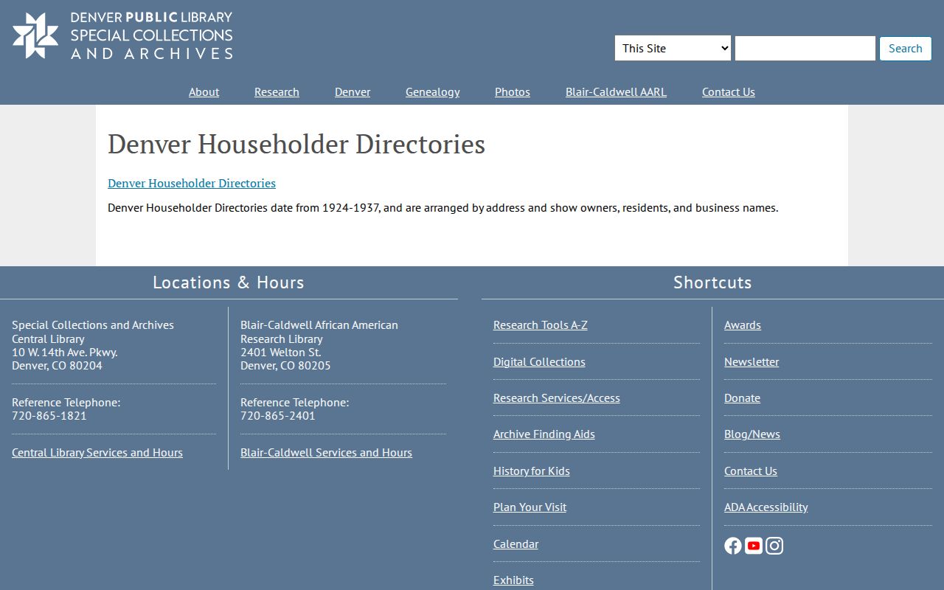The width and height of the screenshot is (944, 590).
Task: Click the Search button
Action: [905, 48]
